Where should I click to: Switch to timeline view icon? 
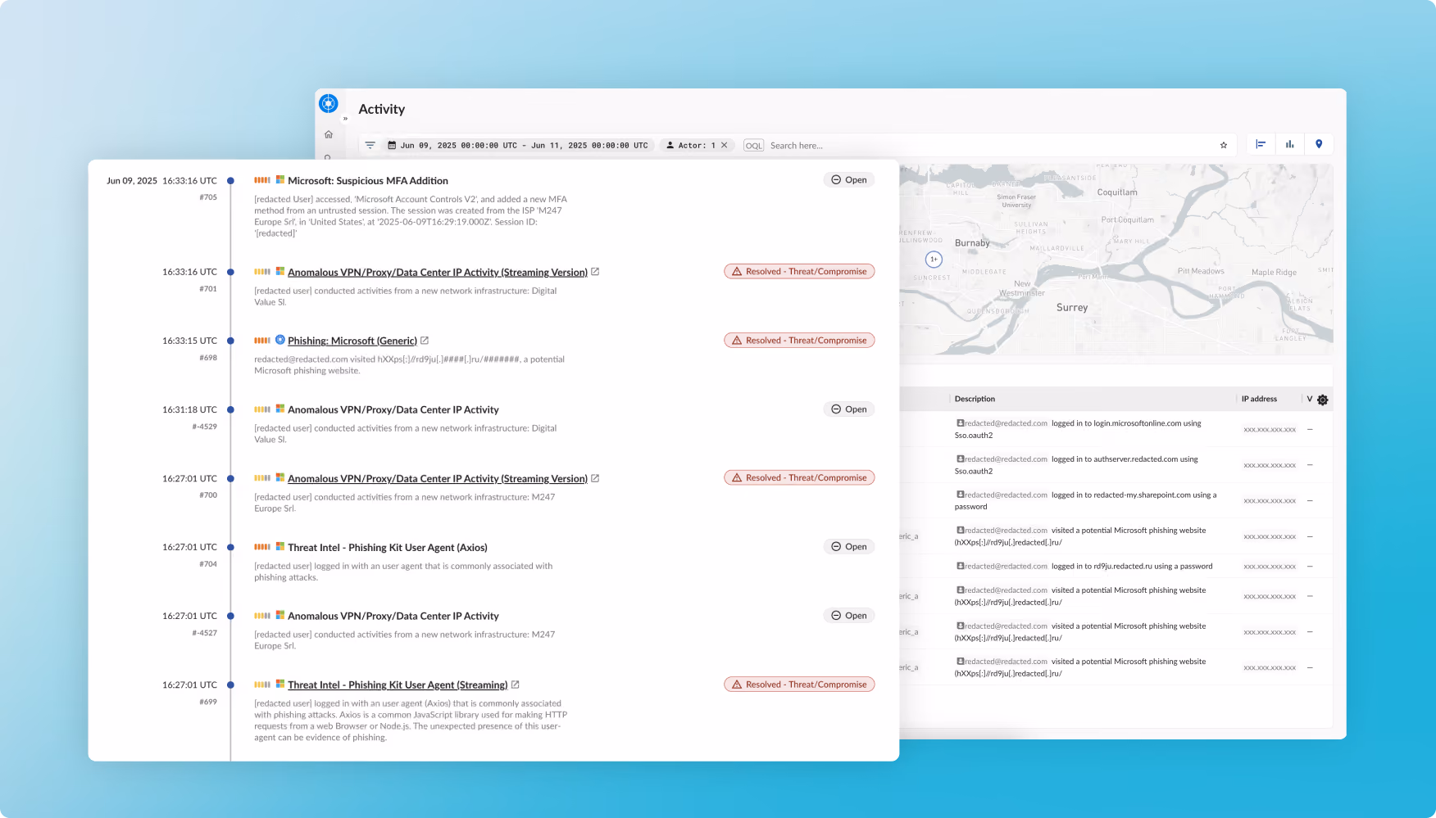click(x=1261, y=144)
